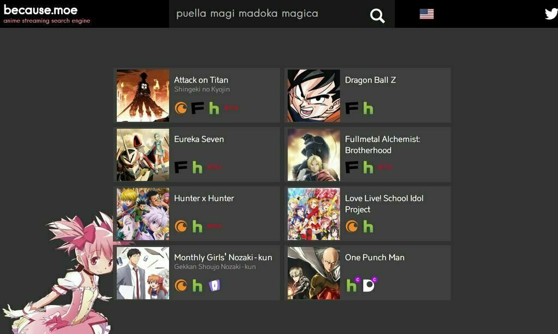
Task: Open Attack on Titan on Crunchyroll
Action: click(181, 108)
